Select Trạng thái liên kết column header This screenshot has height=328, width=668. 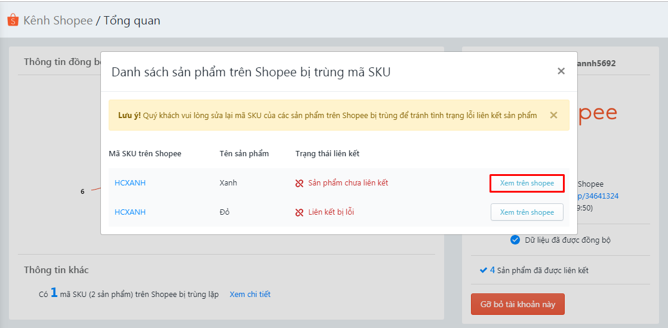pyautogui.click(x=327, y=154)
